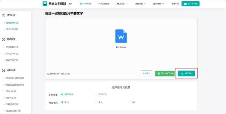Open PDF文档识别 in the top navigation
The width and height of the screenshot is (226, 114).
point(104,4)
